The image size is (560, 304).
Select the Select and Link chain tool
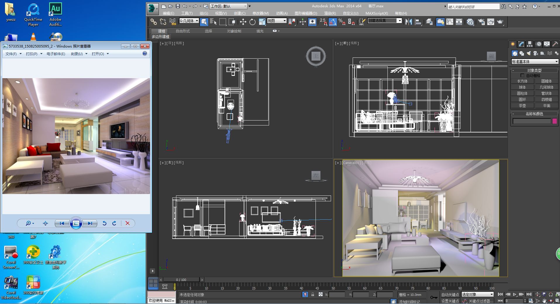coord(154,22)
